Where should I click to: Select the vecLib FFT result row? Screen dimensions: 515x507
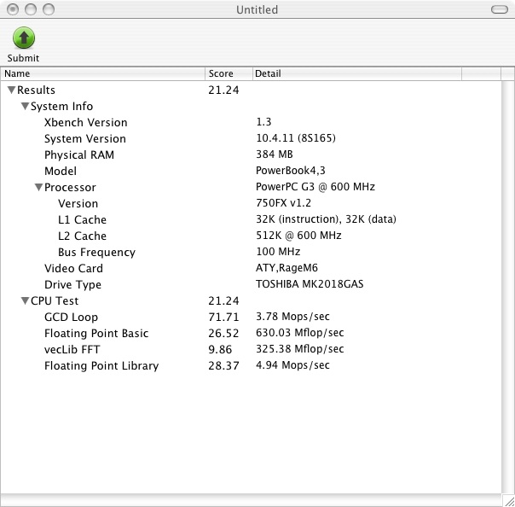[74, 350]
